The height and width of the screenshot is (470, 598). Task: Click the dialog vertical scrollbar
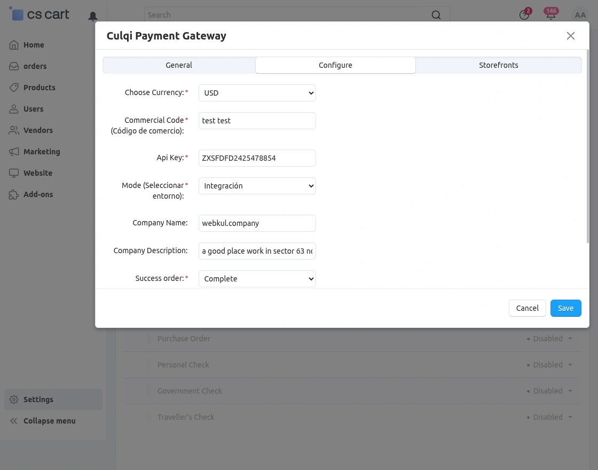[588, 146]
